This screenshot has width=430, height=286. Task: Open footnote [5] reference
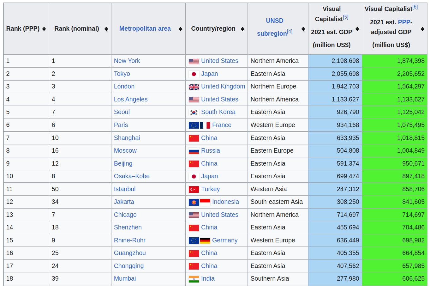point(345,17)
